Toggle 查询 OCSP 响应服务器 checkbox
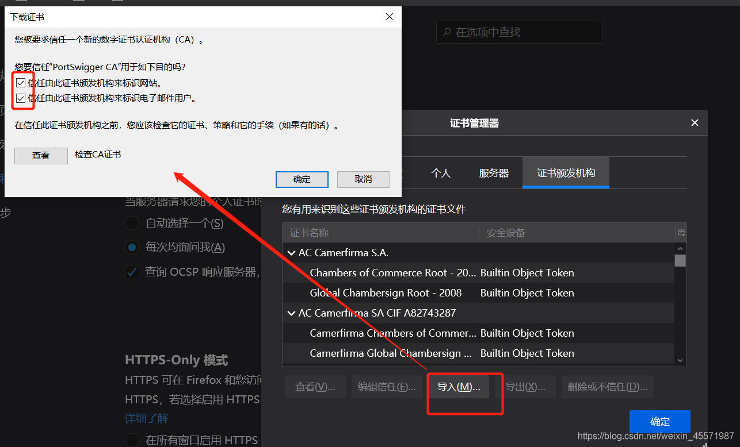 click(x=132, y=272)
